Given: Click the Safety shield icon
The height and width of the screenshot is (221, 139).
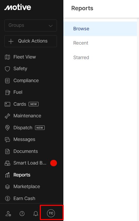Looking at the screenshot, I should click(7, 69).
